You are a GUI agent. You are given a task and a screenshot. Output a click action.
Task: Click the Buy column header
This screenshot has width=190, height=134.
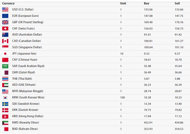pyautogui.click(x=146, y=3)
